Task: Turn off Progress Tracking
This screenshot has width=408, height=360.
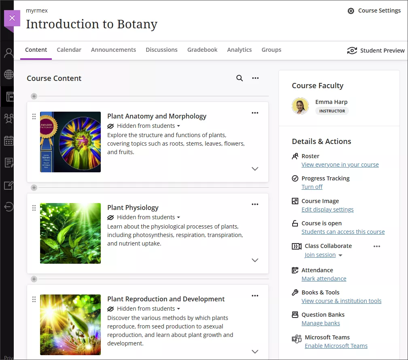Action: pos(312,186)
